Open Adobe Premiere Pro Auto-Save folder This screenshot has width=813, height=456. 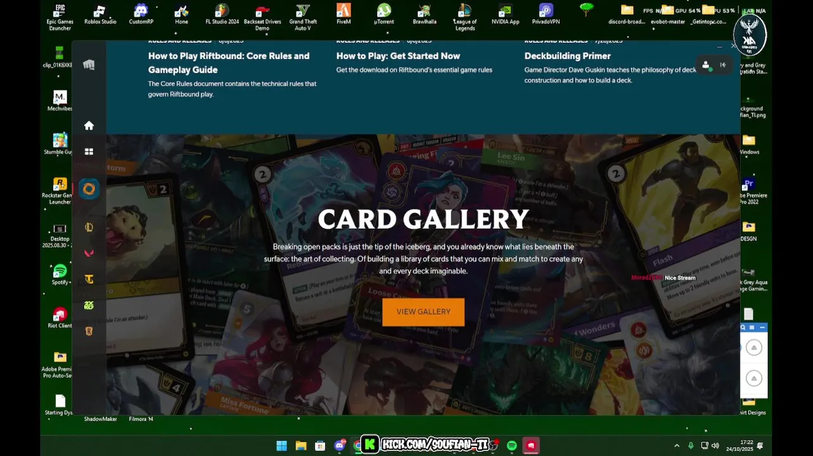(59, 364)
